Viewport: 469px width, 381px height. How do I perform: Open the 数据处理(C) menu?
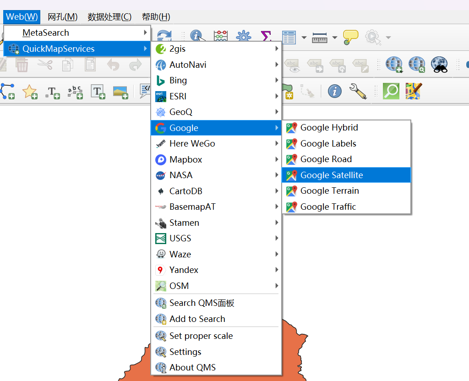(109, 17)
